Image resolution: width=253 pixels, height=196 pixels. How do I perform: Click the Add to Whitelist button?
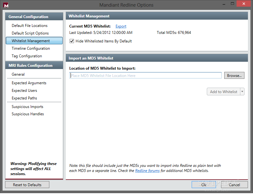pyautogui.click(x=224, y=92)
